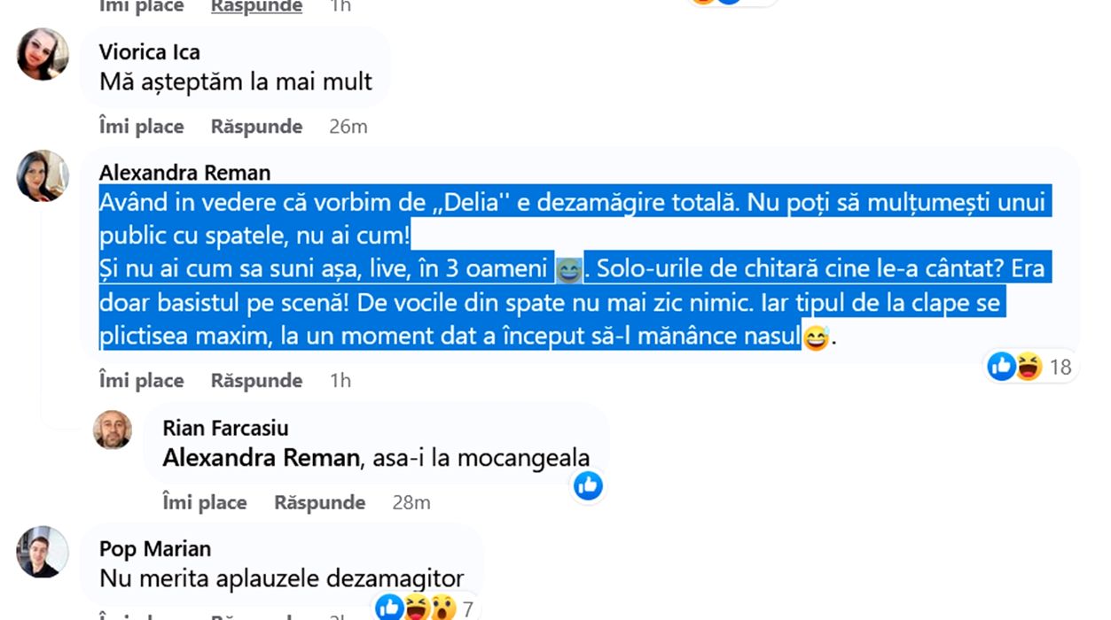Click the like reaction icon on Pop Marian's comment

(389, 608)
